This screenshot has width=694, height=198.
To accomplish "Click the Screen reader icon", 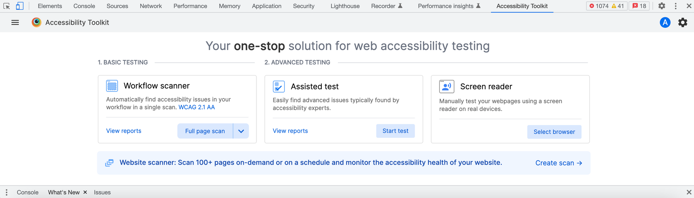I will point(447,87).
